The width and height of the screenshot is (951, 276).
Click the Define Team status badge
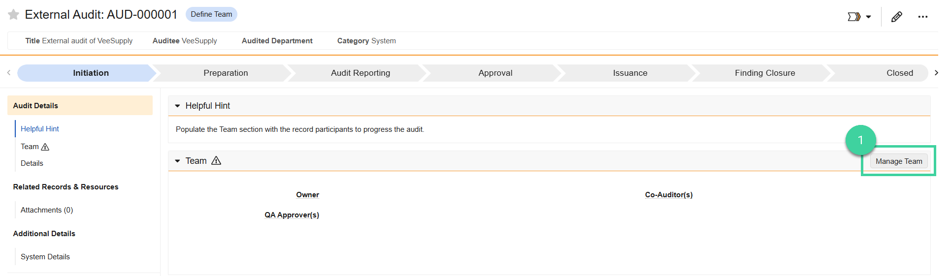click(x=211, y=14)
